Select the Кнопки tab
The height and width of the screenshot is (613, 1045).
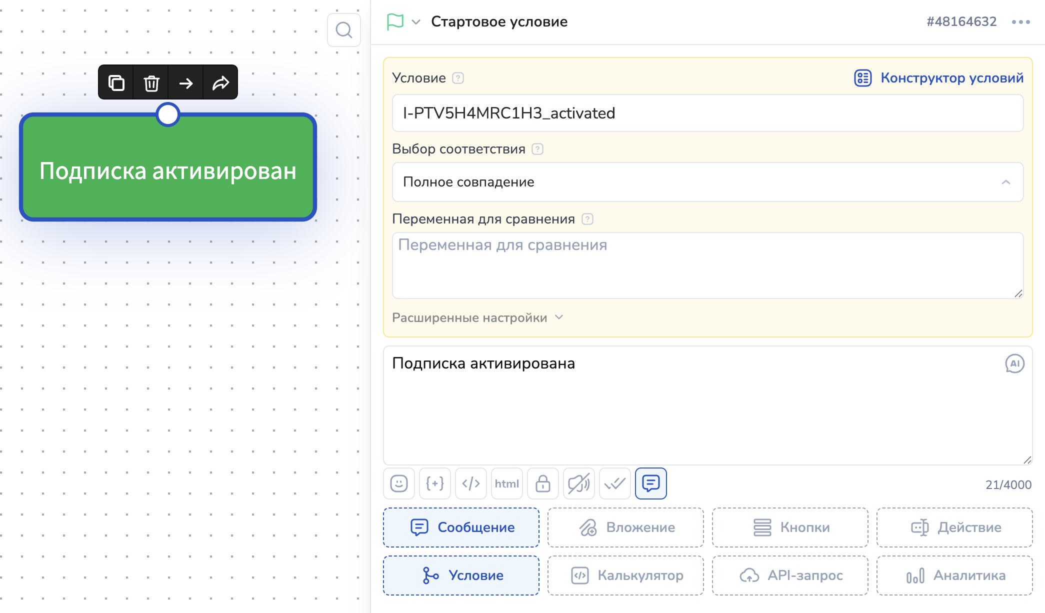click(790, 527)
